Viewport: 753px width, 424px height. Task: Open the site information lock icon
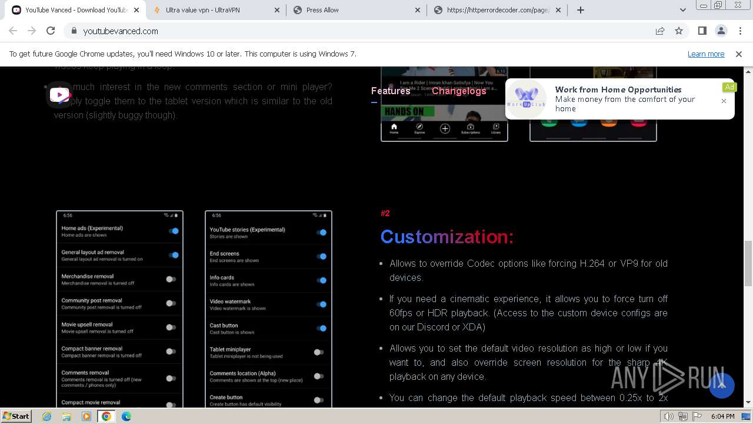click(x=74, y=31)
